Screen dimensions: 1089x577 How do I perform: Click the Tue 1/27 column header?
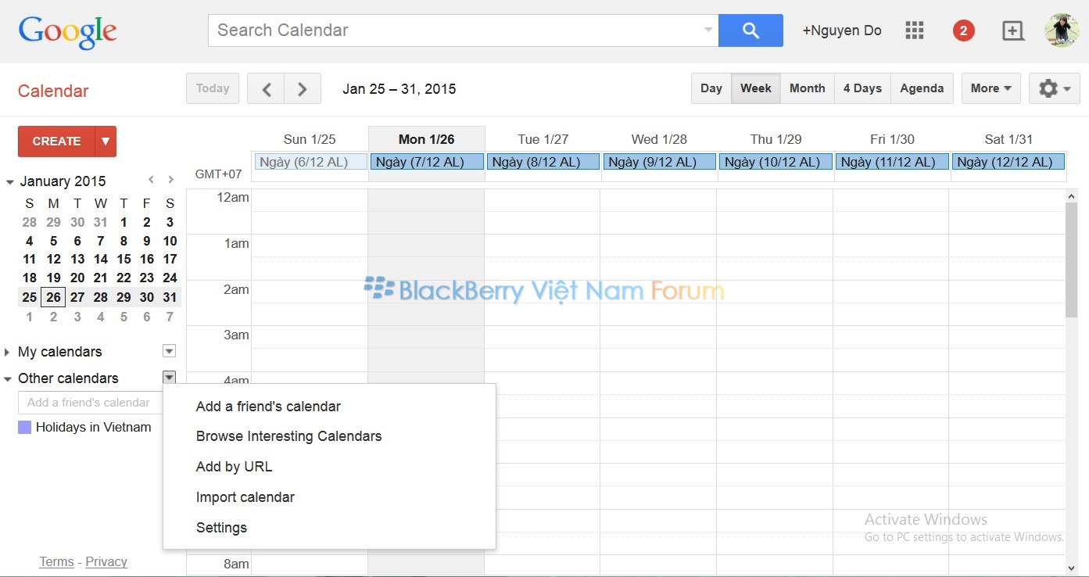(x=543, y=139)
